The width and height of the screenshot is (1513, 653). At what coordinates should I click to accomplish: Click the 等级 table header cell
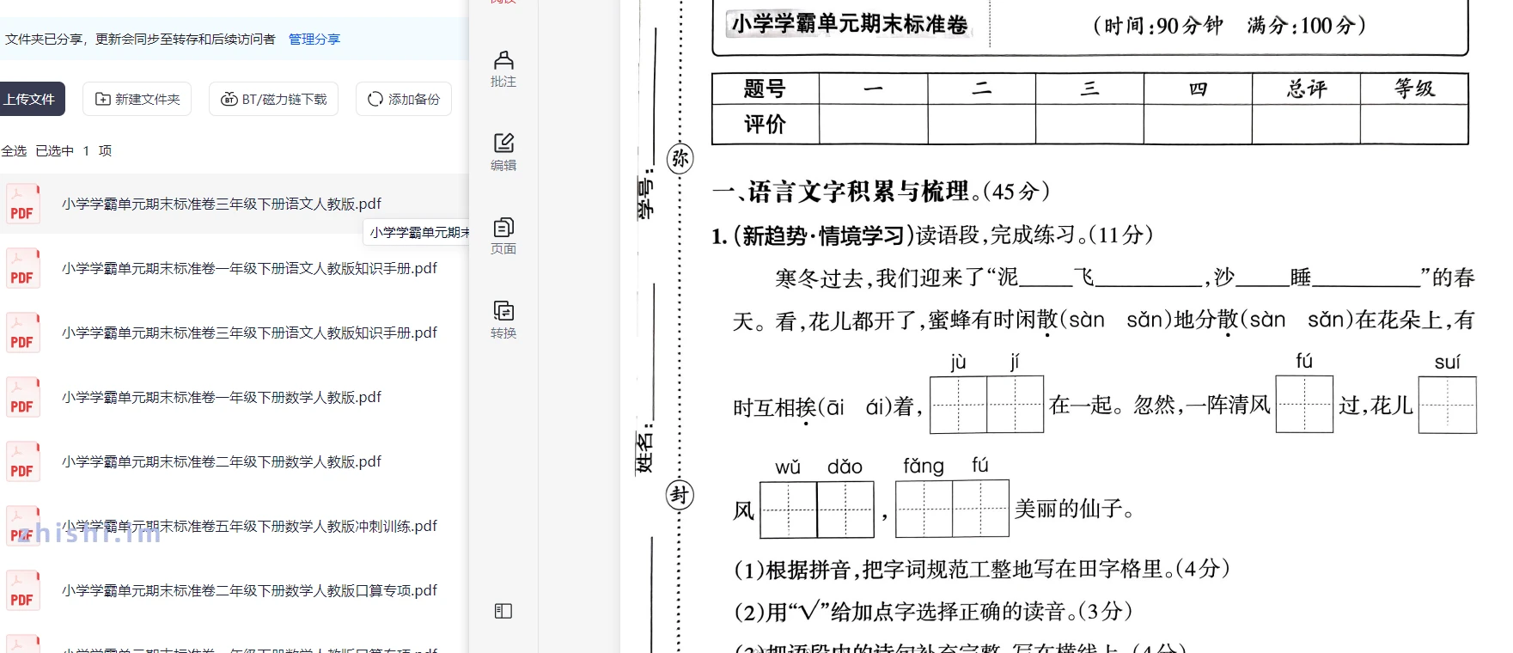(x=1414, y=88)
